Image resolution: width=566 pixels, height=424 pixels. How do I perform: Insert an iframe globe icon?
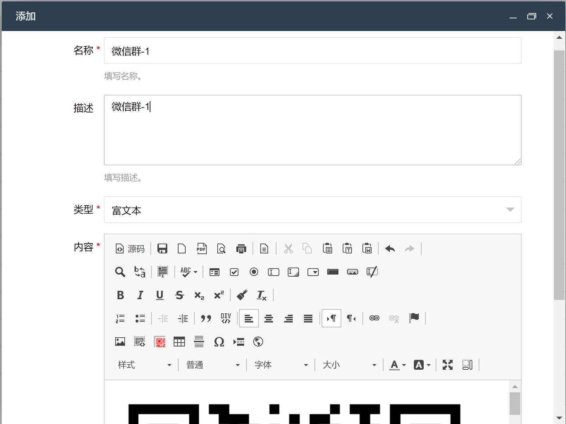tap(258, 342)
